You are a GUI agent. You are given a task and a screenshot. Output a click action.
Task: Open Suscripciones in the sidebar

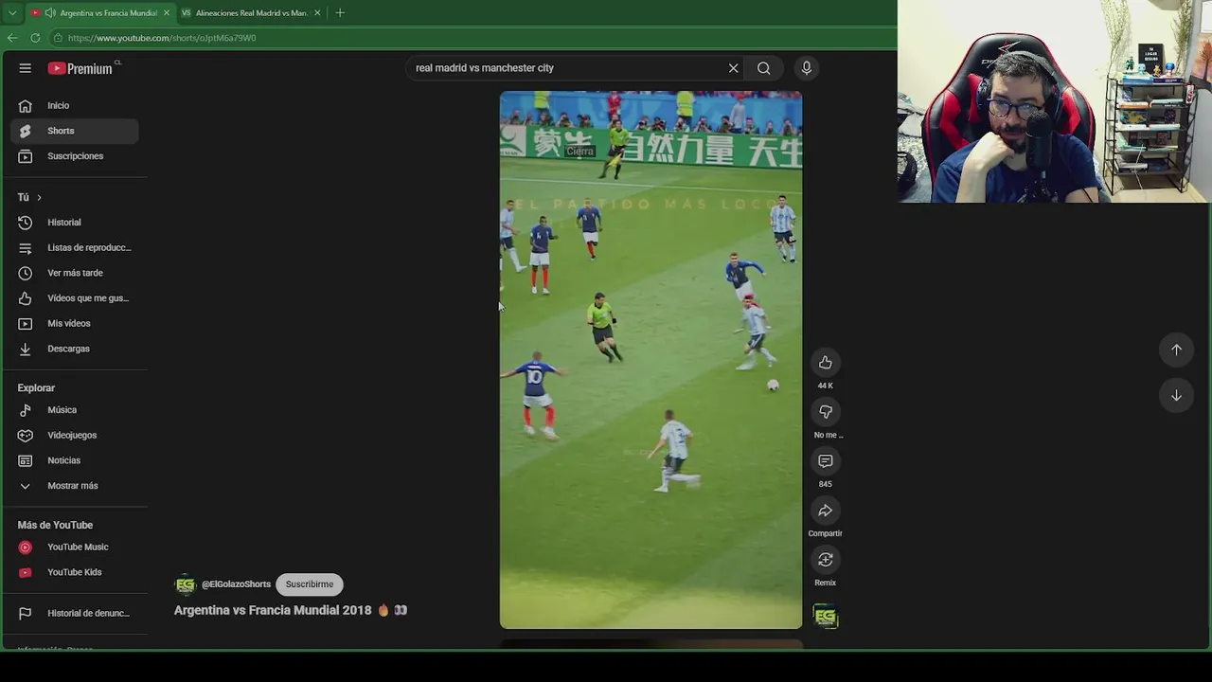click(x=75, y=156)
